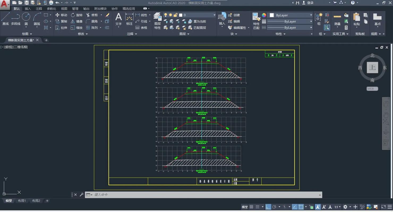Screen dimensions: 393x212
Task: Insert a 表格 (Table) annotation
Action: click(141, 28)
